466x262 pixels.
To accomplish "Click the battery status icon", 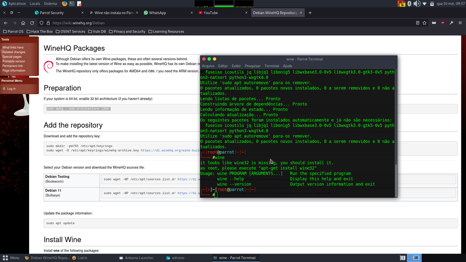I will pos(432,4).
